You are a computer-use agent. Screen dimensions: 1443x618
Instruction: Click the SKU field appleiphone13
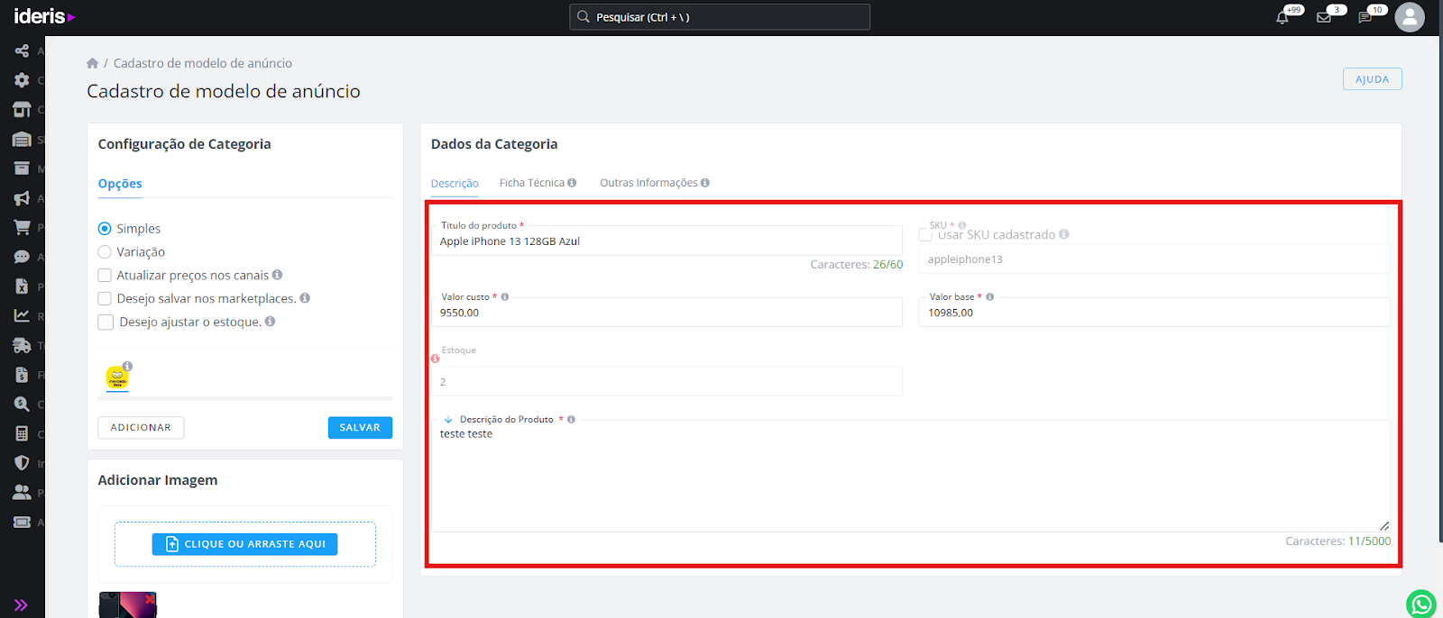[x=1154, y=259]
